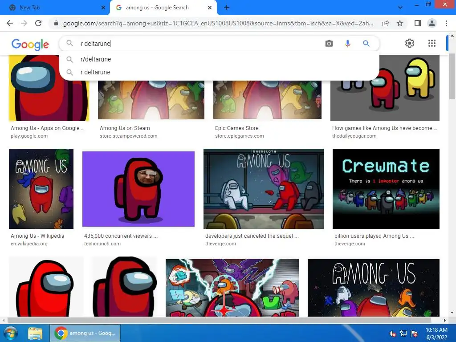Open Google quick settings gear

coord(410,43)
